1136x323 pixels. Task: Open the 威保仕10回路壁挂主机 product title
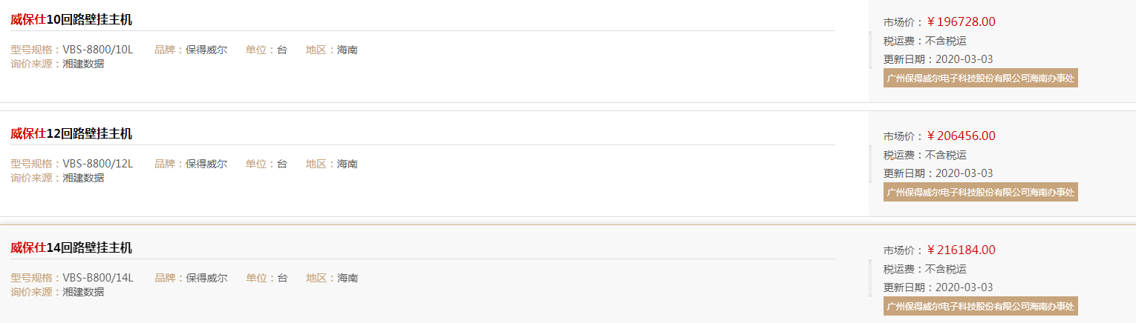coord(71,20)
